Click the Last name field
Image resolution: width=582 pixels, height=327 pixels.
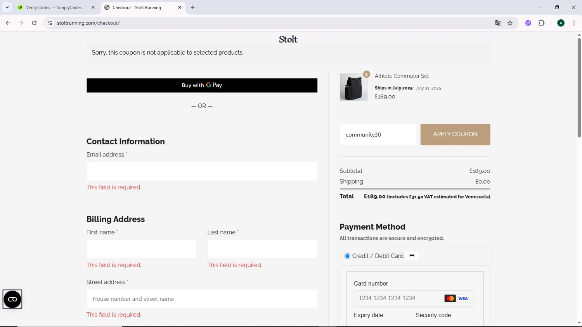point(262,249)
